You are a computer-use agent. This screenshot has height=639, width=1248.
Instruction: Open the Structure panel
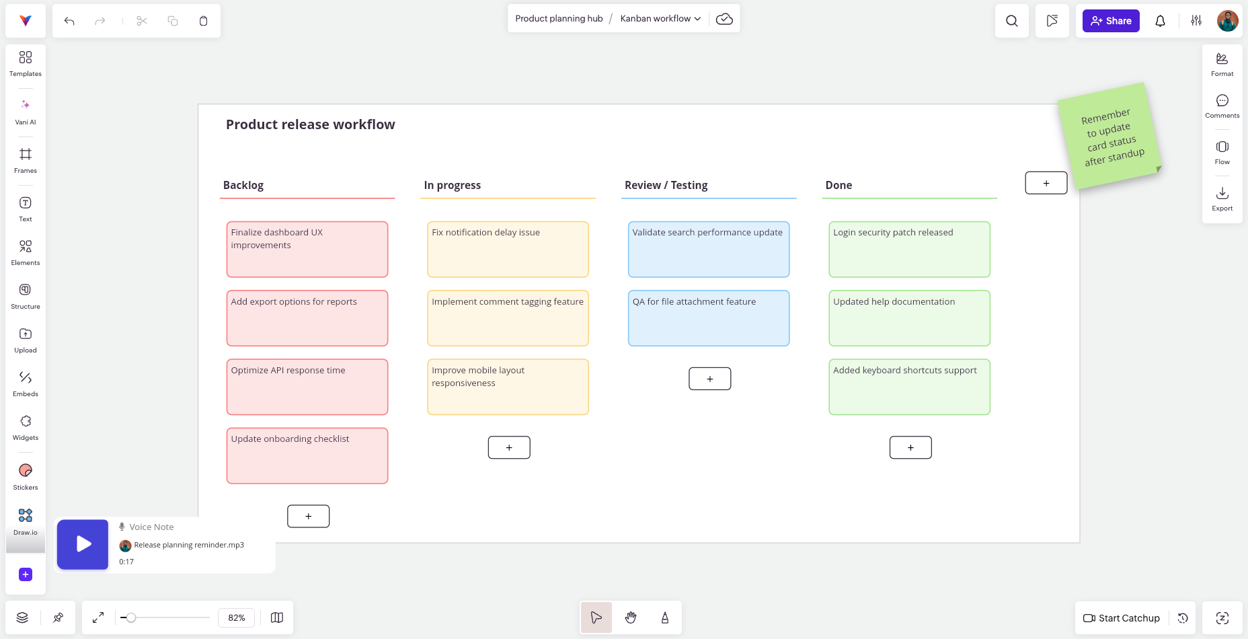pos(25,296)
